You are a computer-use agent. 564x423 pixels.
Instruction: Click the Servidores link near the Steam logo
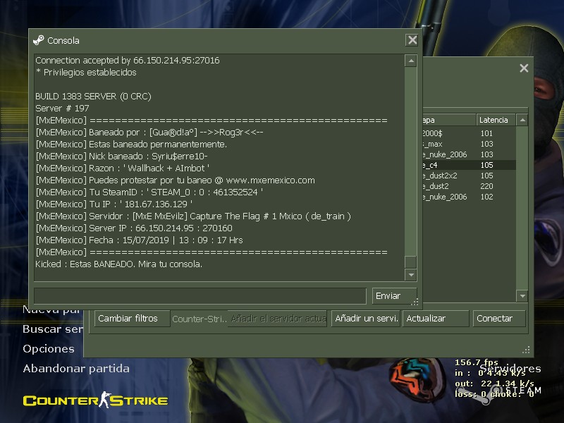(x=510, y=368)
